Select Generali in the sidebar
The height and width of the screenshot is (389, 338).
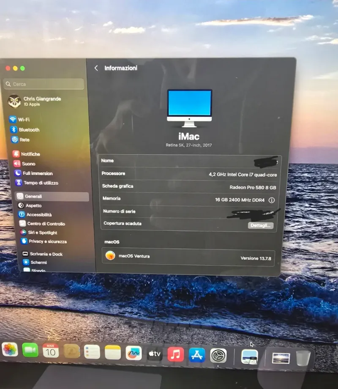52,196
